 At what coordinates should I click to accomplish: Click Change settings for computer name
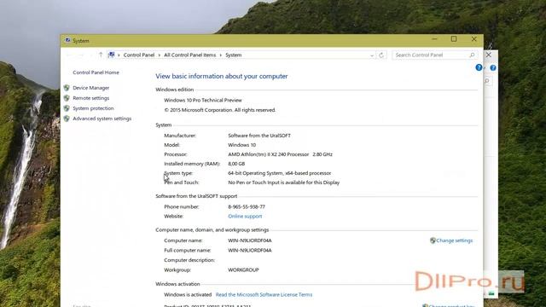click(454, 240)
